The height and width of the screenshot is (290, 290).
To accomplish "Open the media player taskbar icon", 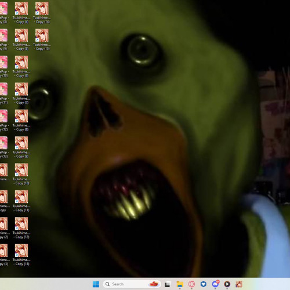I will [227, 284].
